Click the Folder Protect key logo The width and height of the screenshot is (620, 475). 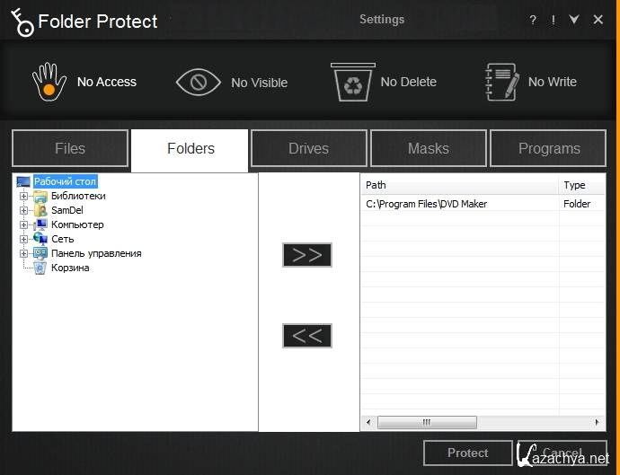pyautogui.click(x=22, y=22)
